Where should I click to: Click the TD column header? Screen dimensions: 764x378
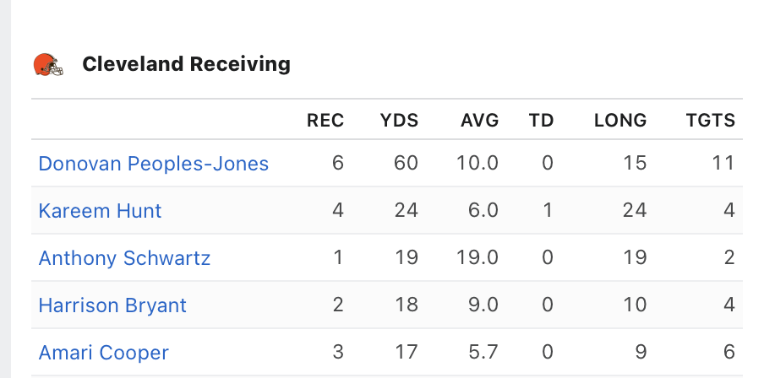541,120
